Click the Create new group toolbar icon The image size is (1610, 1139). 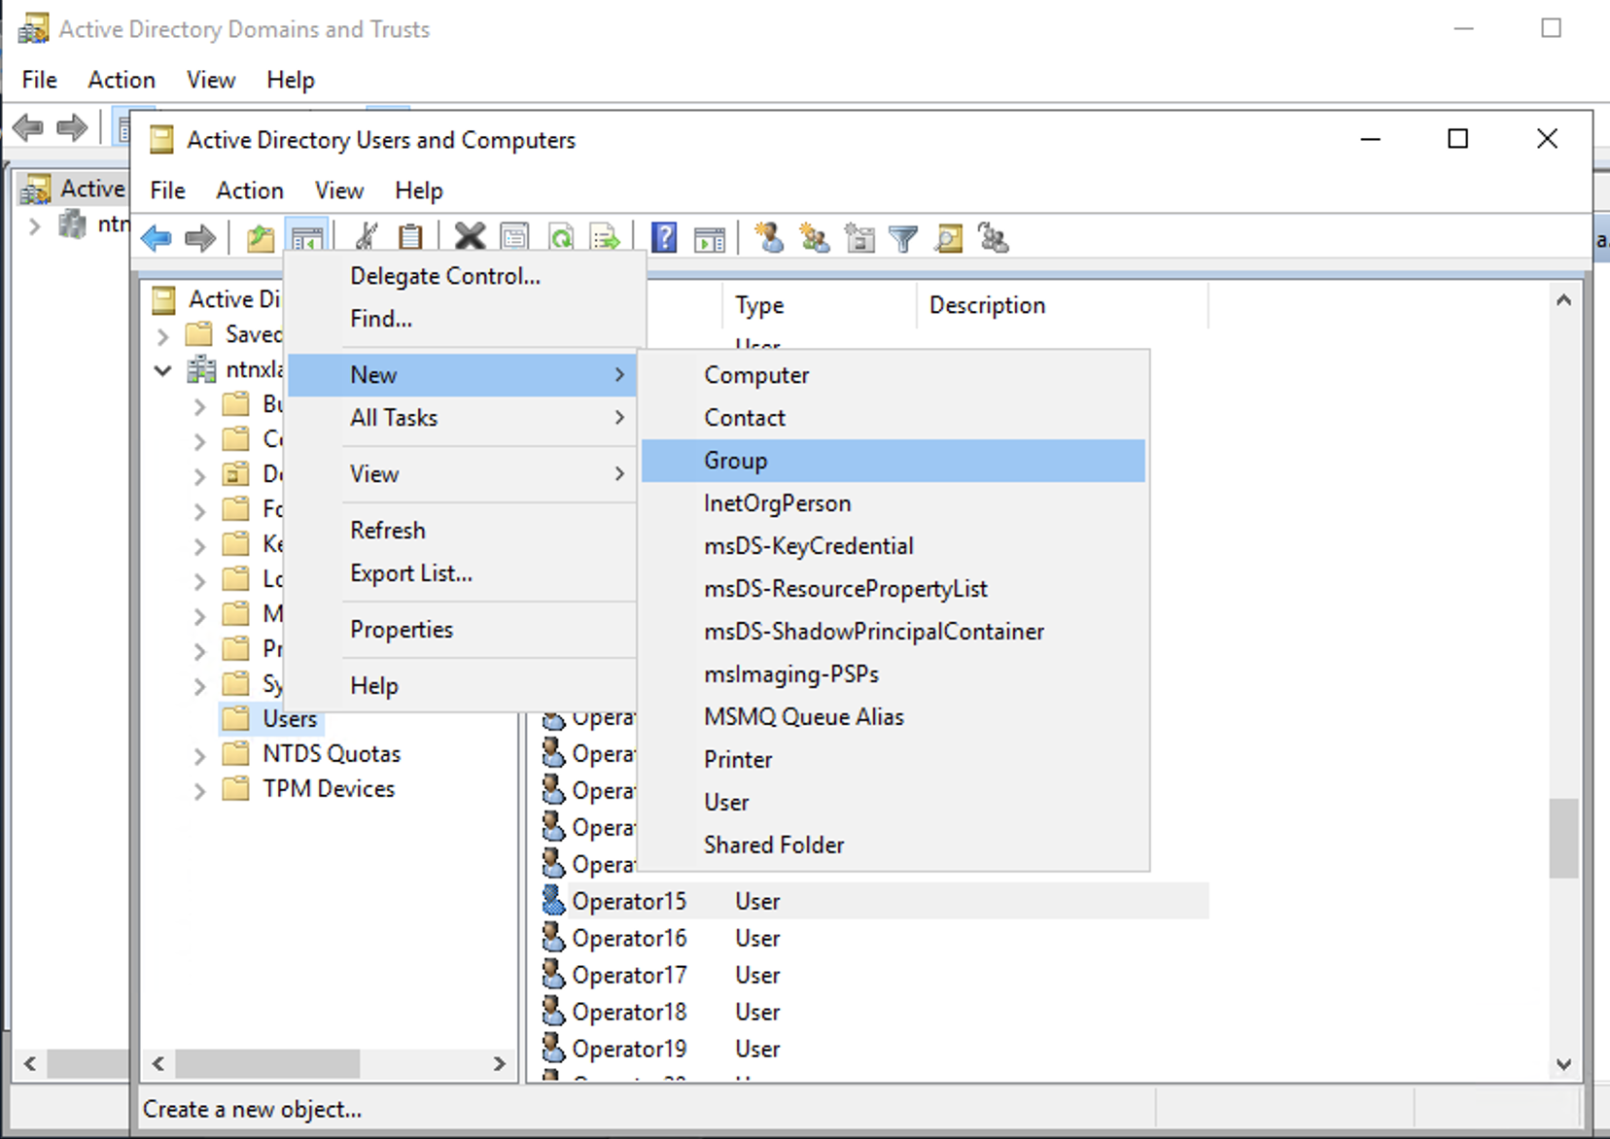coord(814,237)
